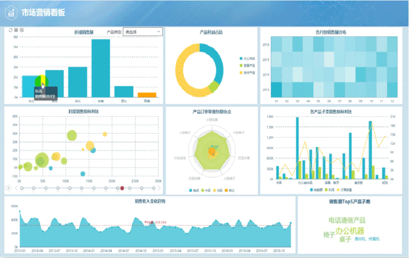Click the 2013 January cell in the heatmap
409x258 pixels.
pyautogui.click(x=277, y=90)
